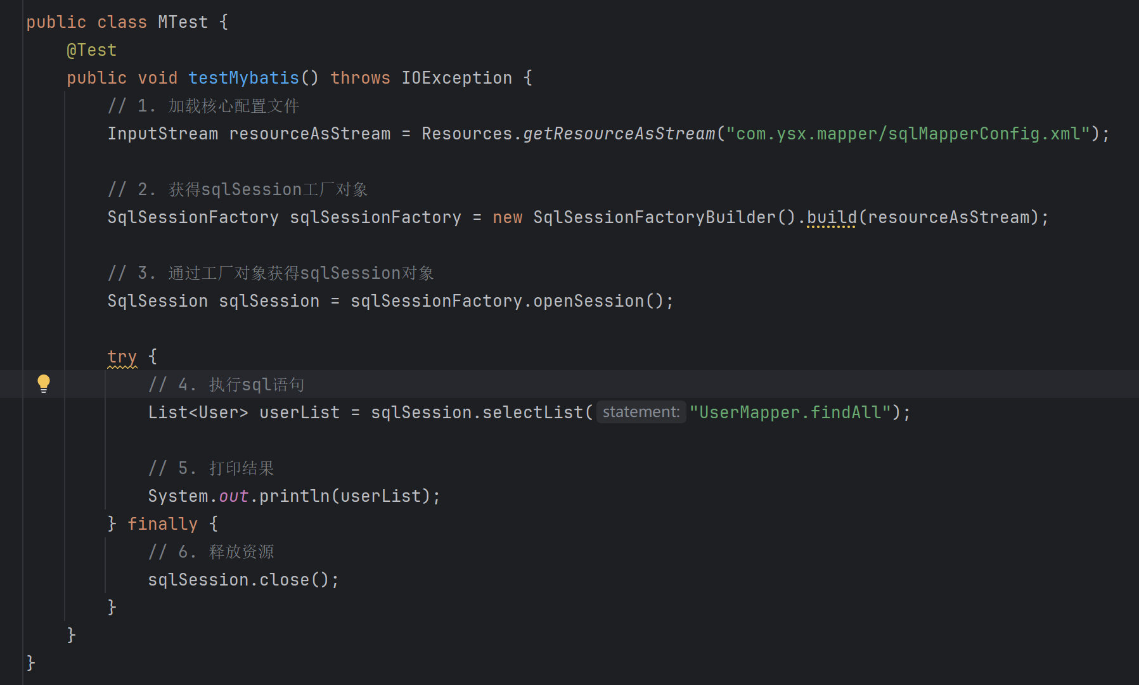
Task: Click the testMybatis method name
Action: [x=243, y=78]
